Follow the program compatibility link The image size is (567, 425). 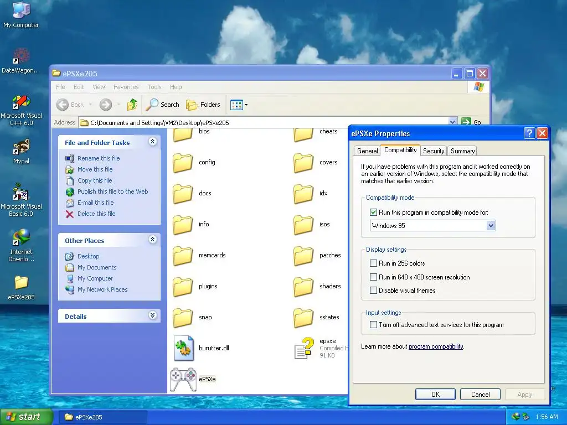coord(436,346)
